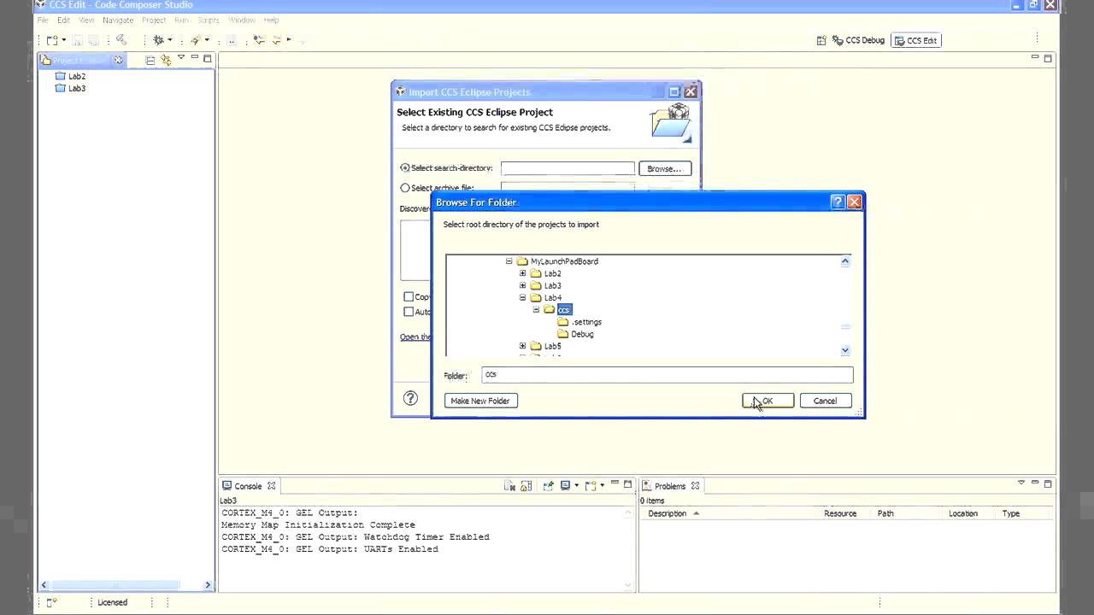Collapse the Lab4 folder in tree
Screen dimensions: 1094x615
pyautogui.click(x=523, y=298)
